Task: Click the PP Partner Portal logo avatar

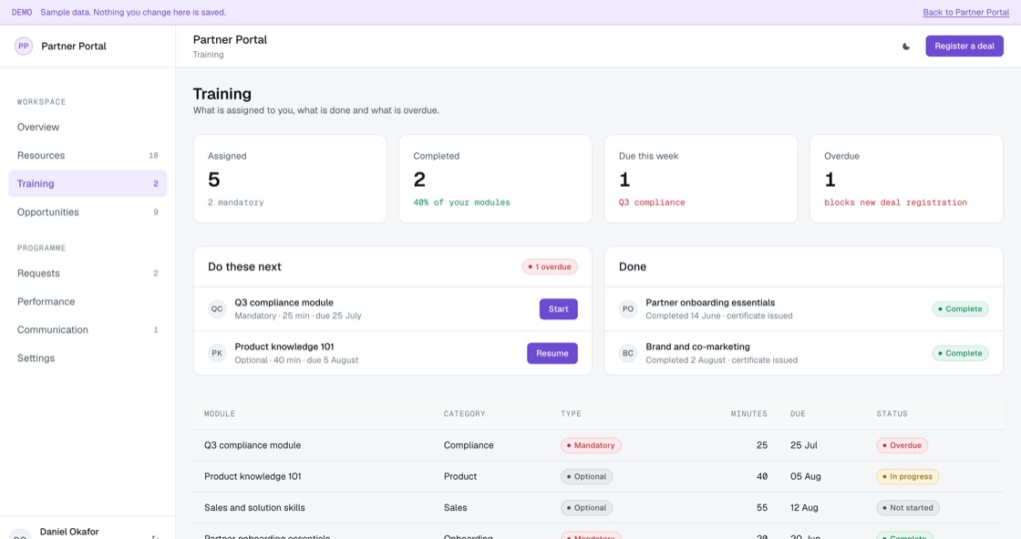Action: coord(24,47)
